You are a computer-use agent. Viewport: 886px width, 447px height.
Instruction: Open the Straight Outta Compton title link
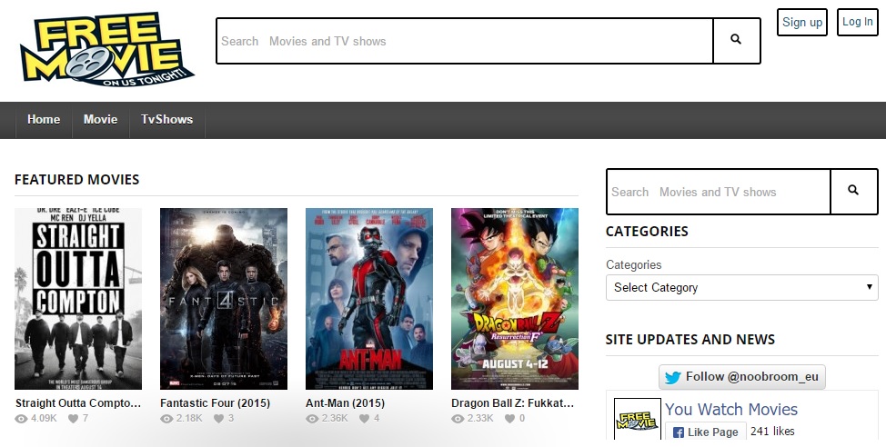click(78, 403)
